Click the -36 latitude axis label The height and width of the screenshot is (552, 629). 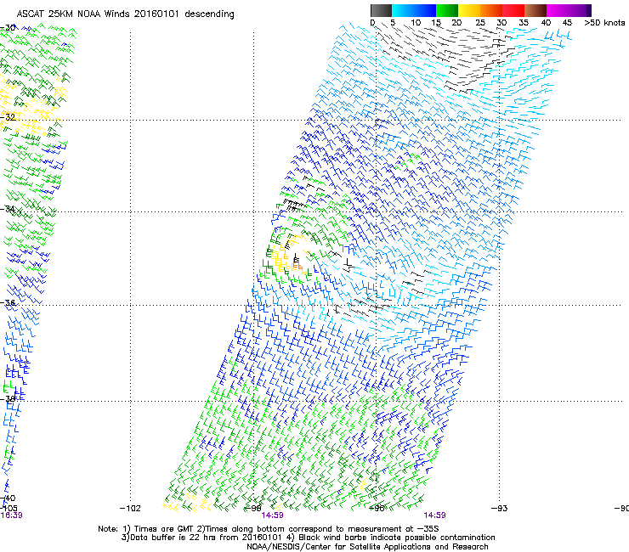pos(8,302)
